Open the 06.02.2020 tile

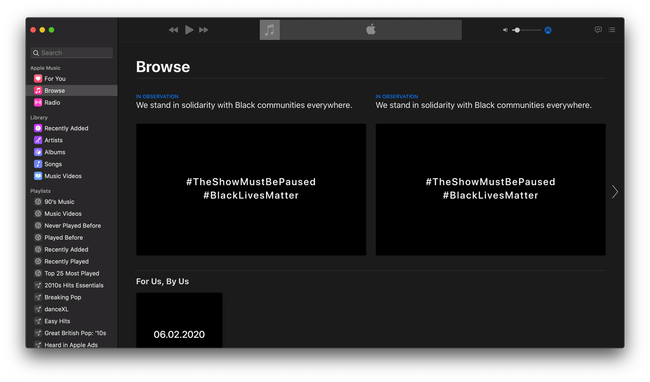tap(179, 320)
